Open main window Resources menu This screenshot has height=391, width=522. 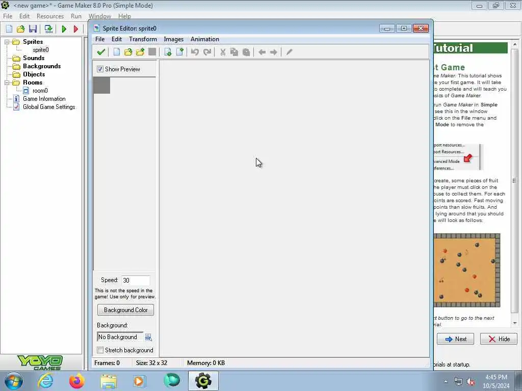(x=50, y=16)
